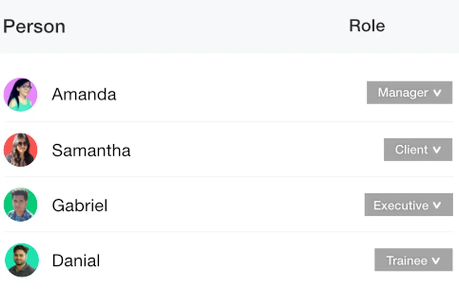Click the chevron arrow beside Trainee
This screenshot has height=305, width=459.
point(436,260)
